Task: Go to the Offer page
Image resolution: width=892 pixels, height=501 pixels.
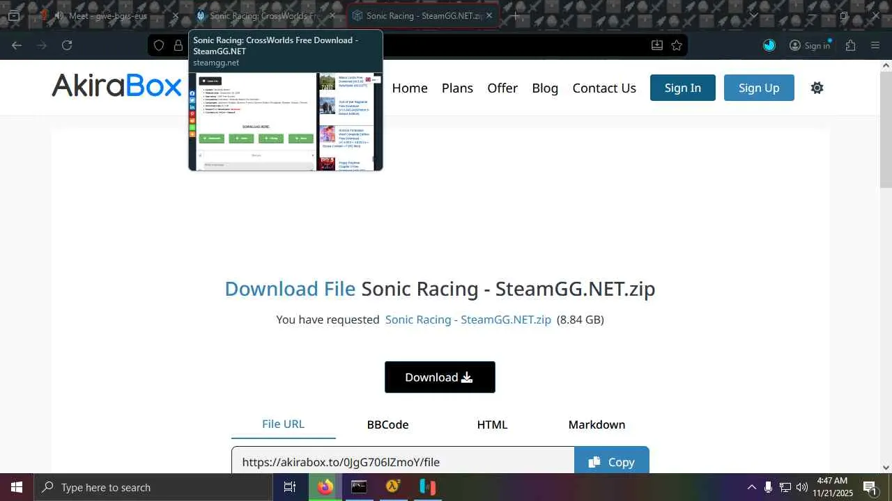Action: click(502, 88)
